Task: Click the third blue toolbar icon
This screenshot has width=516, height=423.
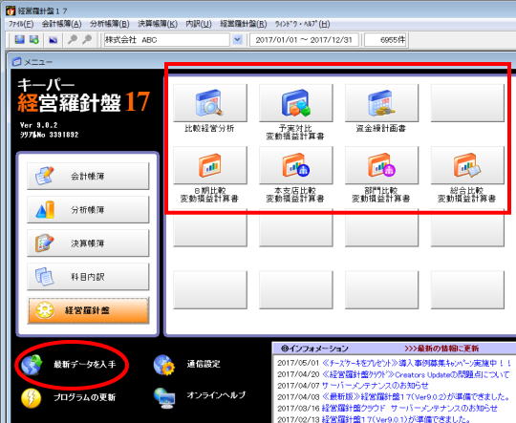Action: pyautogui.click(x=53, y=40)
